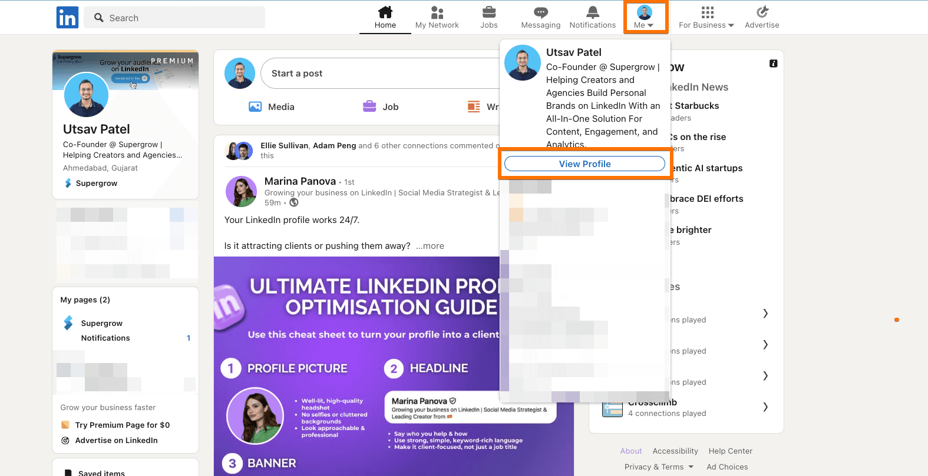Open Messaging from the top bar
The image size is (928, 476).
[x=541, y=17]
